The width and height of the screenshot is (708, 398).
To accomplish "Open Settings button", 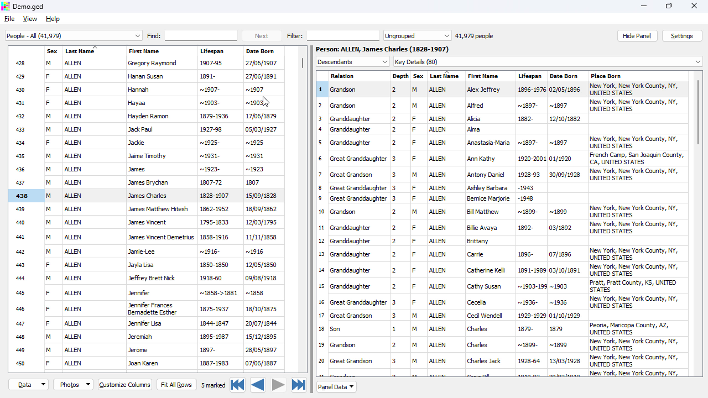I will pyautogui.click(x=682, y=36).
